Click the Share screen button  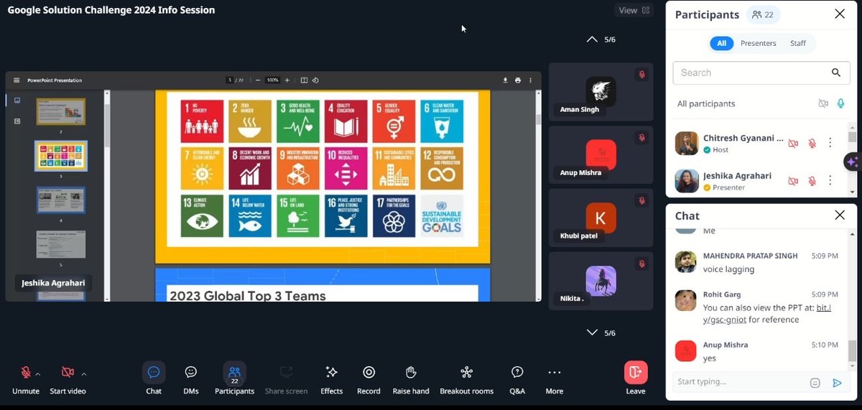point(286,378)
